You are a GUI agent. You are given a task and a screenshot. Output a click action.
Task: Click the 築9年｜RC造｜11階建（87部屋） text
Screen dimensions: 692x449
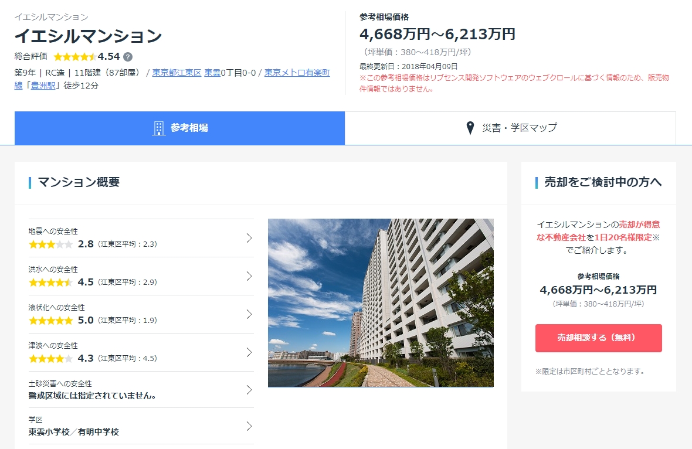click(79, 73)
